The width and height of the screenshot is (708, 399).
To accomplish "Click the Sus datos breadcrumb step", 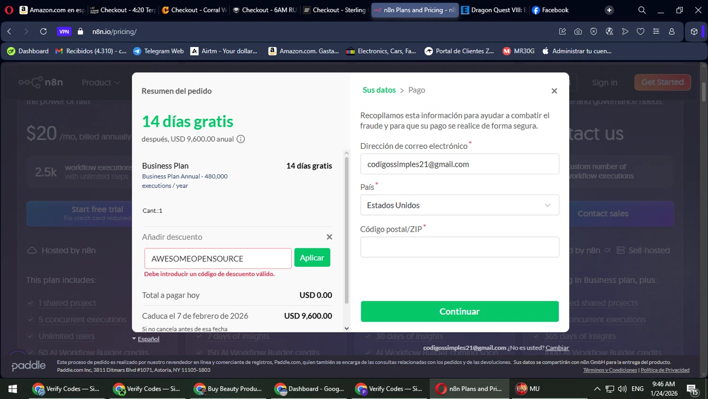I will (379, 90).
